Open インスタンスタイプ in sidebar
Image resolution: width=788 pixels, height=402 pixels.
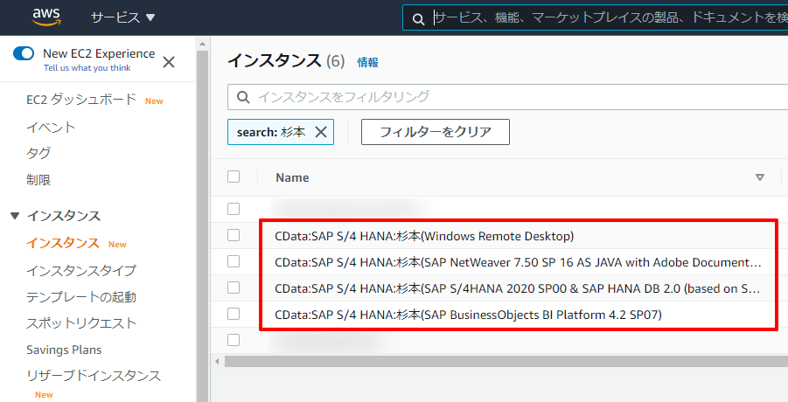coord(81,270)
